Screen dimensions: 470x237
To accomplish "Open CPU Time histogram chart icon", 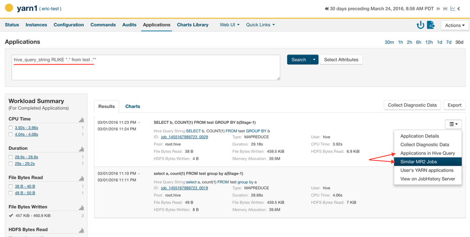I will click(81, 120).
